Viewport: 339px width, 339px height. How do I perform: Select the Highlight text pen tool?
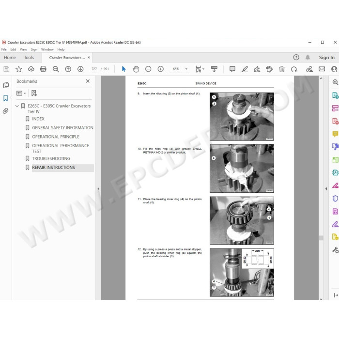(245, 69)
